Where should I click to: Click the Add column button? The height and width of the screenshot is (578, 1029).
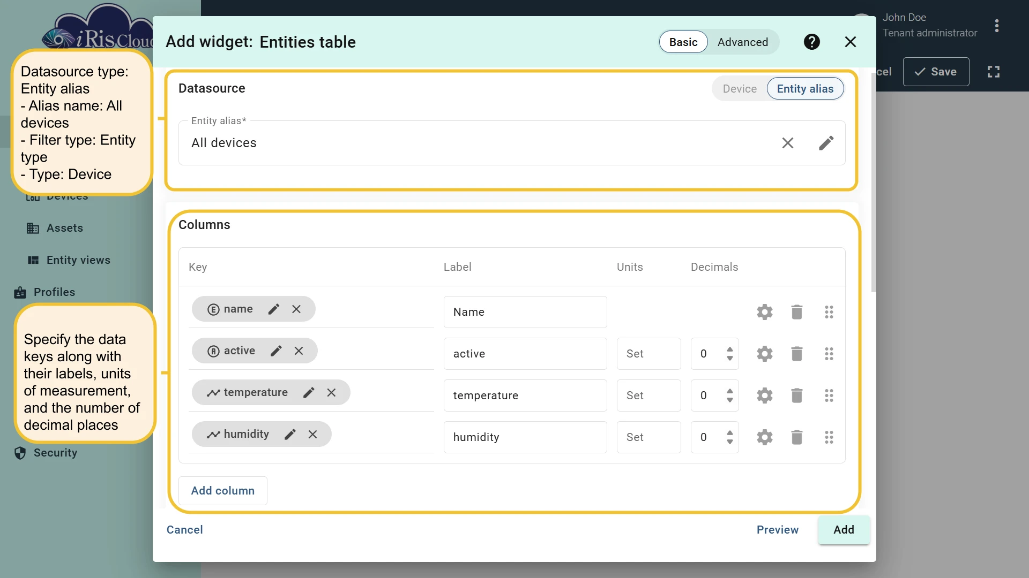pos(223,491)
